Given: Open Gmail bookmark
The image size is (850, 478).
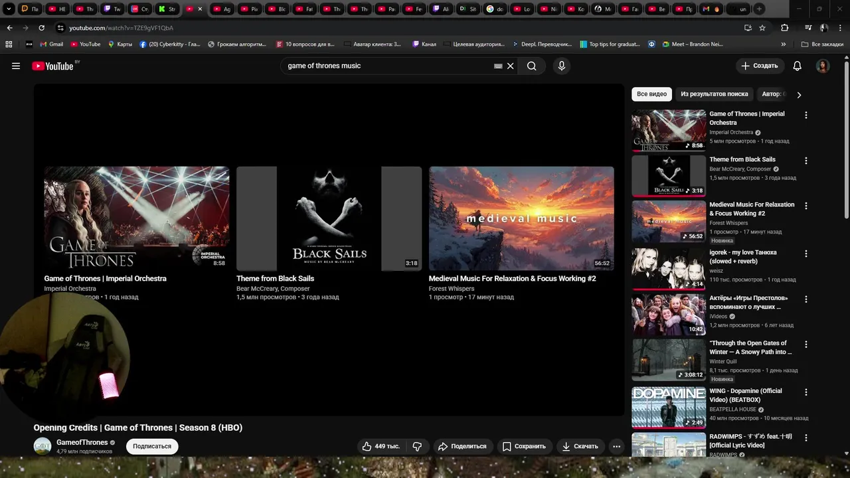Looking at the screenshot, I should click(x=51, y=44).
